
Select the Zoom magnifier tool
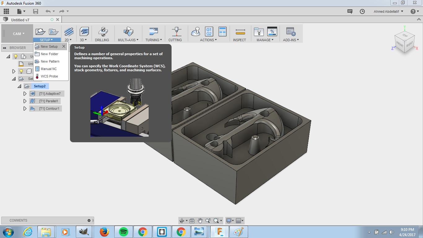(208, 221)
